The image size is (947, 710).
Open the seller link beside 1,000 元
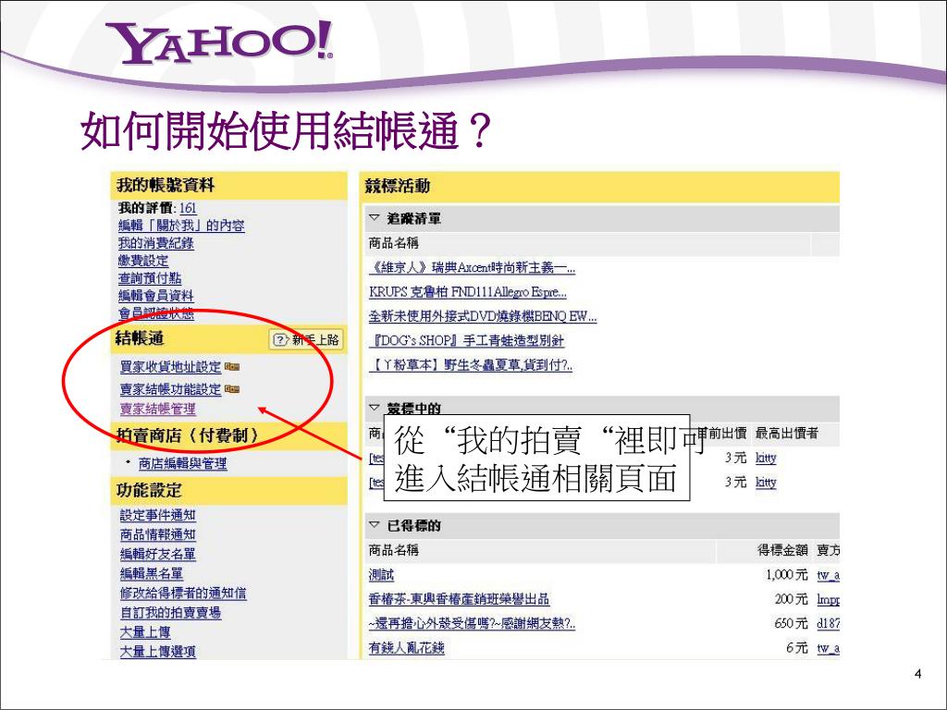coord(828,575)
